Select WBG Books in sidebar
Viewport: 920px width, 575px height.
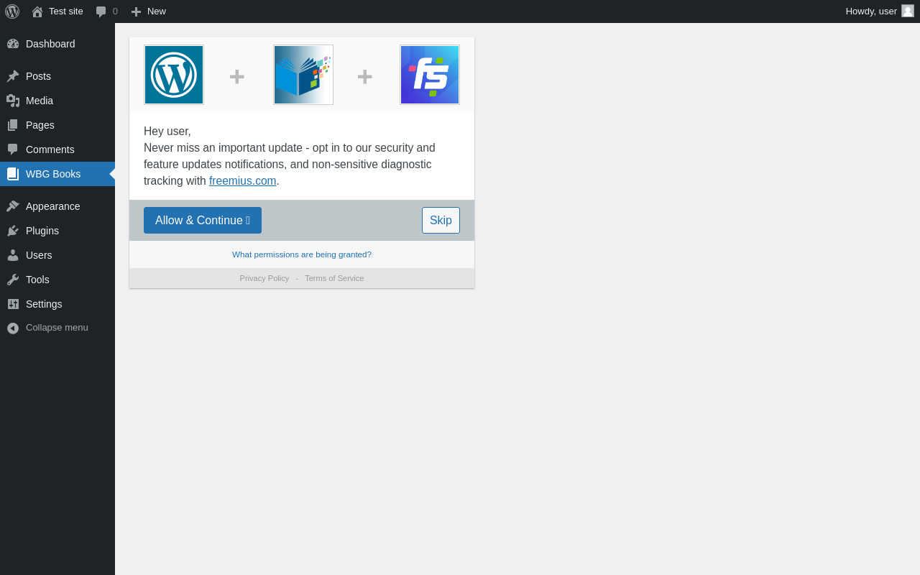click(x=57, y=174)
